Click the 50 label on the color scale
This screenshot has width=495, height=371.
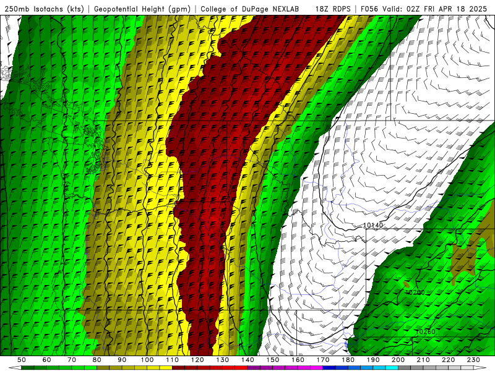tap(22, 360)
